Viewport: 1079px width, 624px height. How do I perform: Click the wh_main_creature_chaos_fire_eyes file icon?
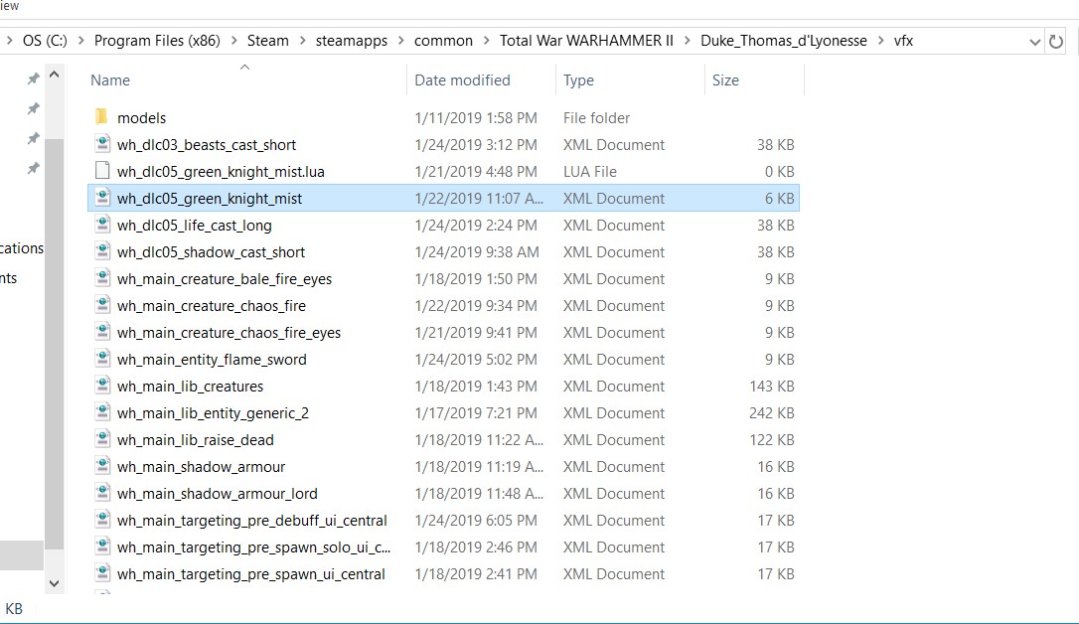pyautogui.click(x=102, y=332)
